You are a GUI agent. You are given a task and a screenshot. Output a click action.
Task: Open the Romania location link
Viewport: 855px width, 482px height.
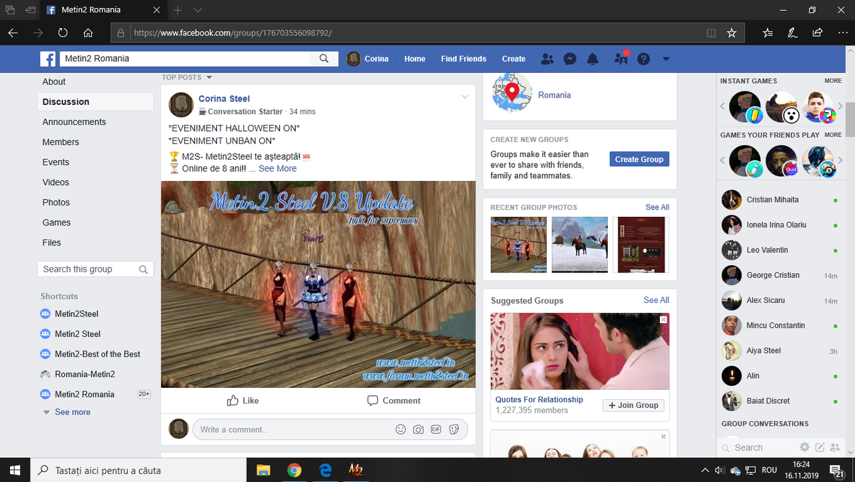[554, 95]
